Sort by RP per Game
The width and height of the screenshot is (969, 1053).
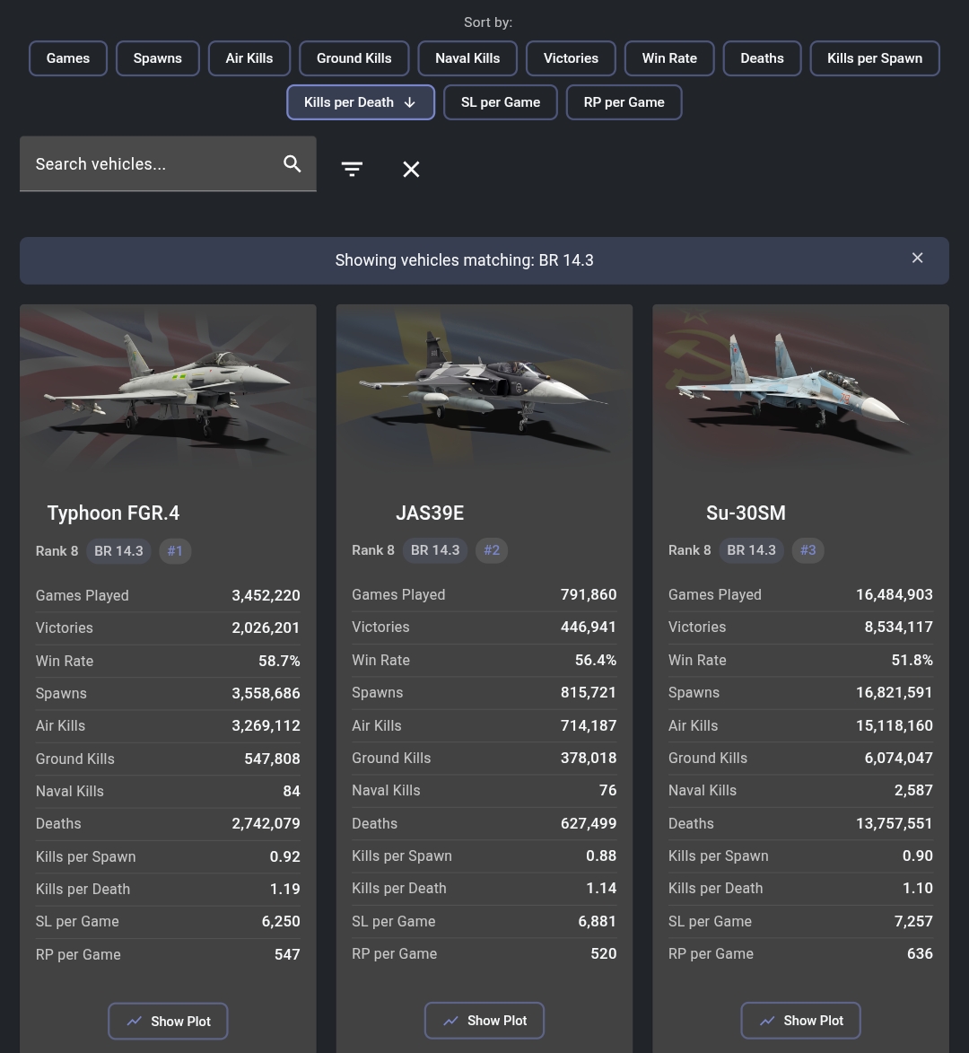tap(624, 102)
